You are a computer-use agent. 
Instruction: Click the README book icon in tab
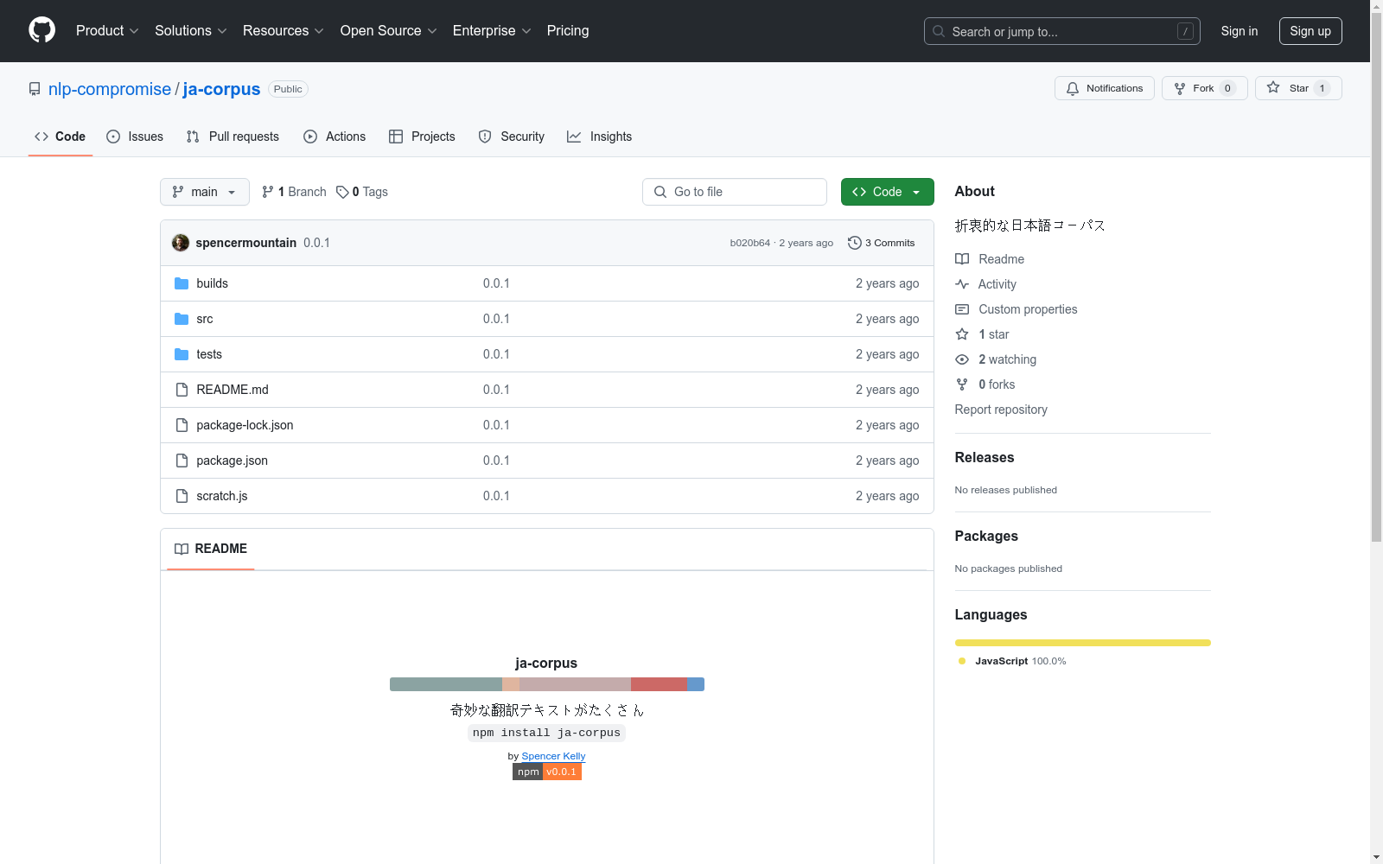[x=182, y=549]
